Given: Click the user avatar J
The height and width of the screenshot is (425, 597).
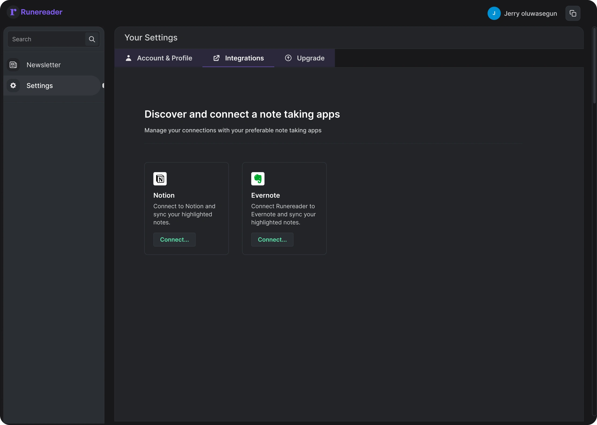Looking at the screenshot, I should (x=494, y=13).
